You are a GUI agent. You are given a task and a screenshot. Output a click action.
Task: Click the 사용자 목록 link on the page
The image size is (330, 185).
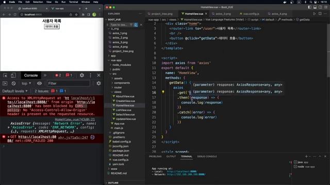[52, 21]
